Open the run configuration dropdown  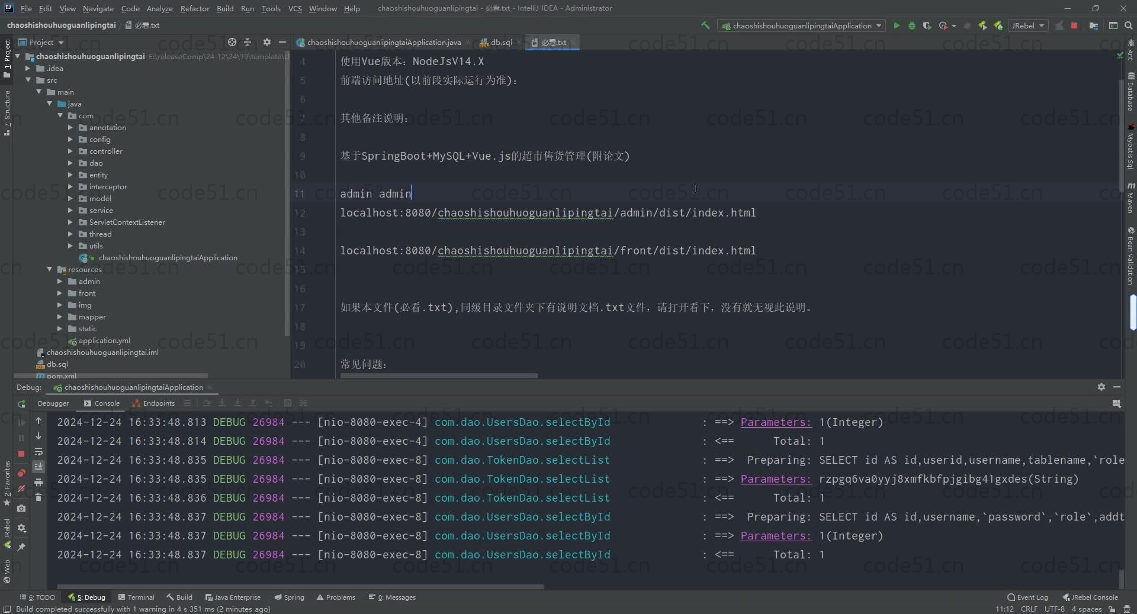pos(802,25)
